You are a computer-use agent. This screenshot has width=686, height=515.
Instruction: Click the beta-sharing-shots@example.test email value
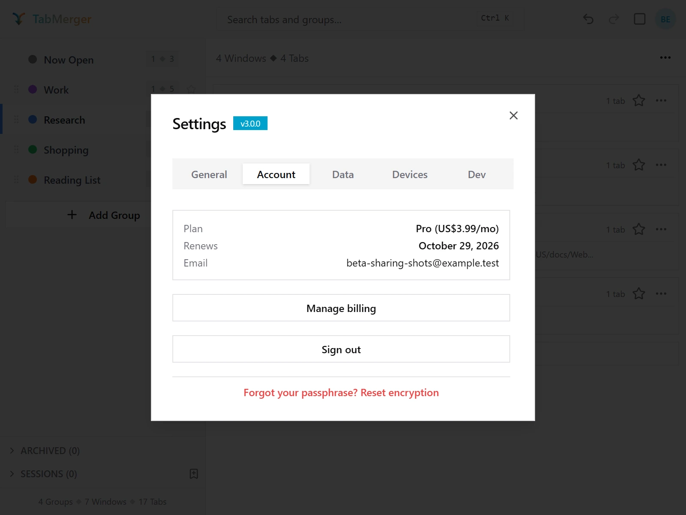point(422,263)
